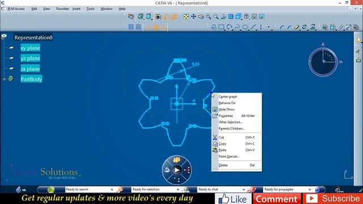The width and height of the screenshot is (363, 204).
Task: Select the Ellipse sketch tool
Action: [245, 27]
